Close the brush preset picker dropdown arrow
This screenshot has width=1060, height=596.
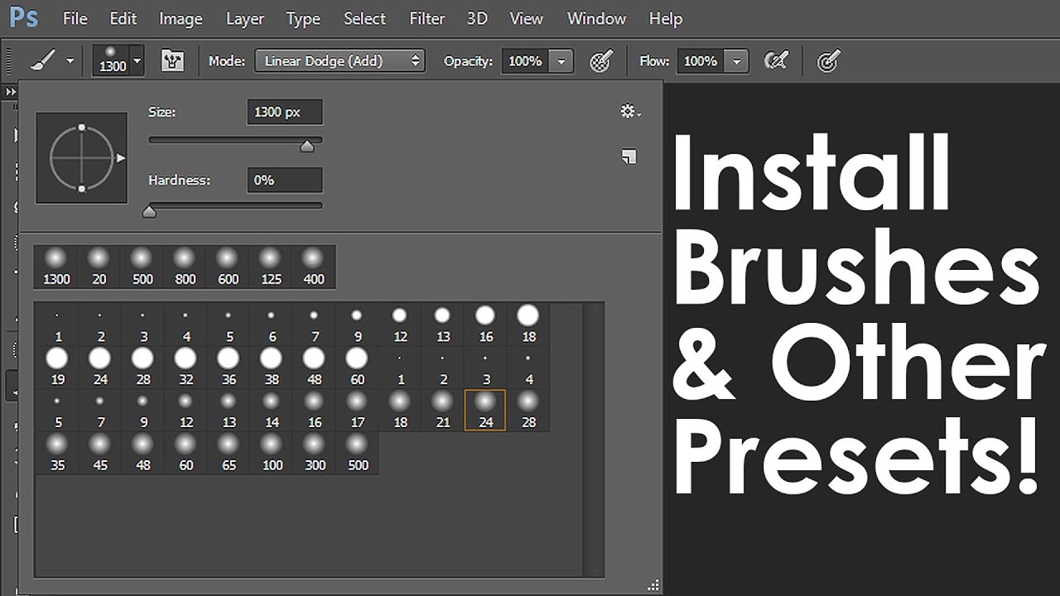click(137, 61)
